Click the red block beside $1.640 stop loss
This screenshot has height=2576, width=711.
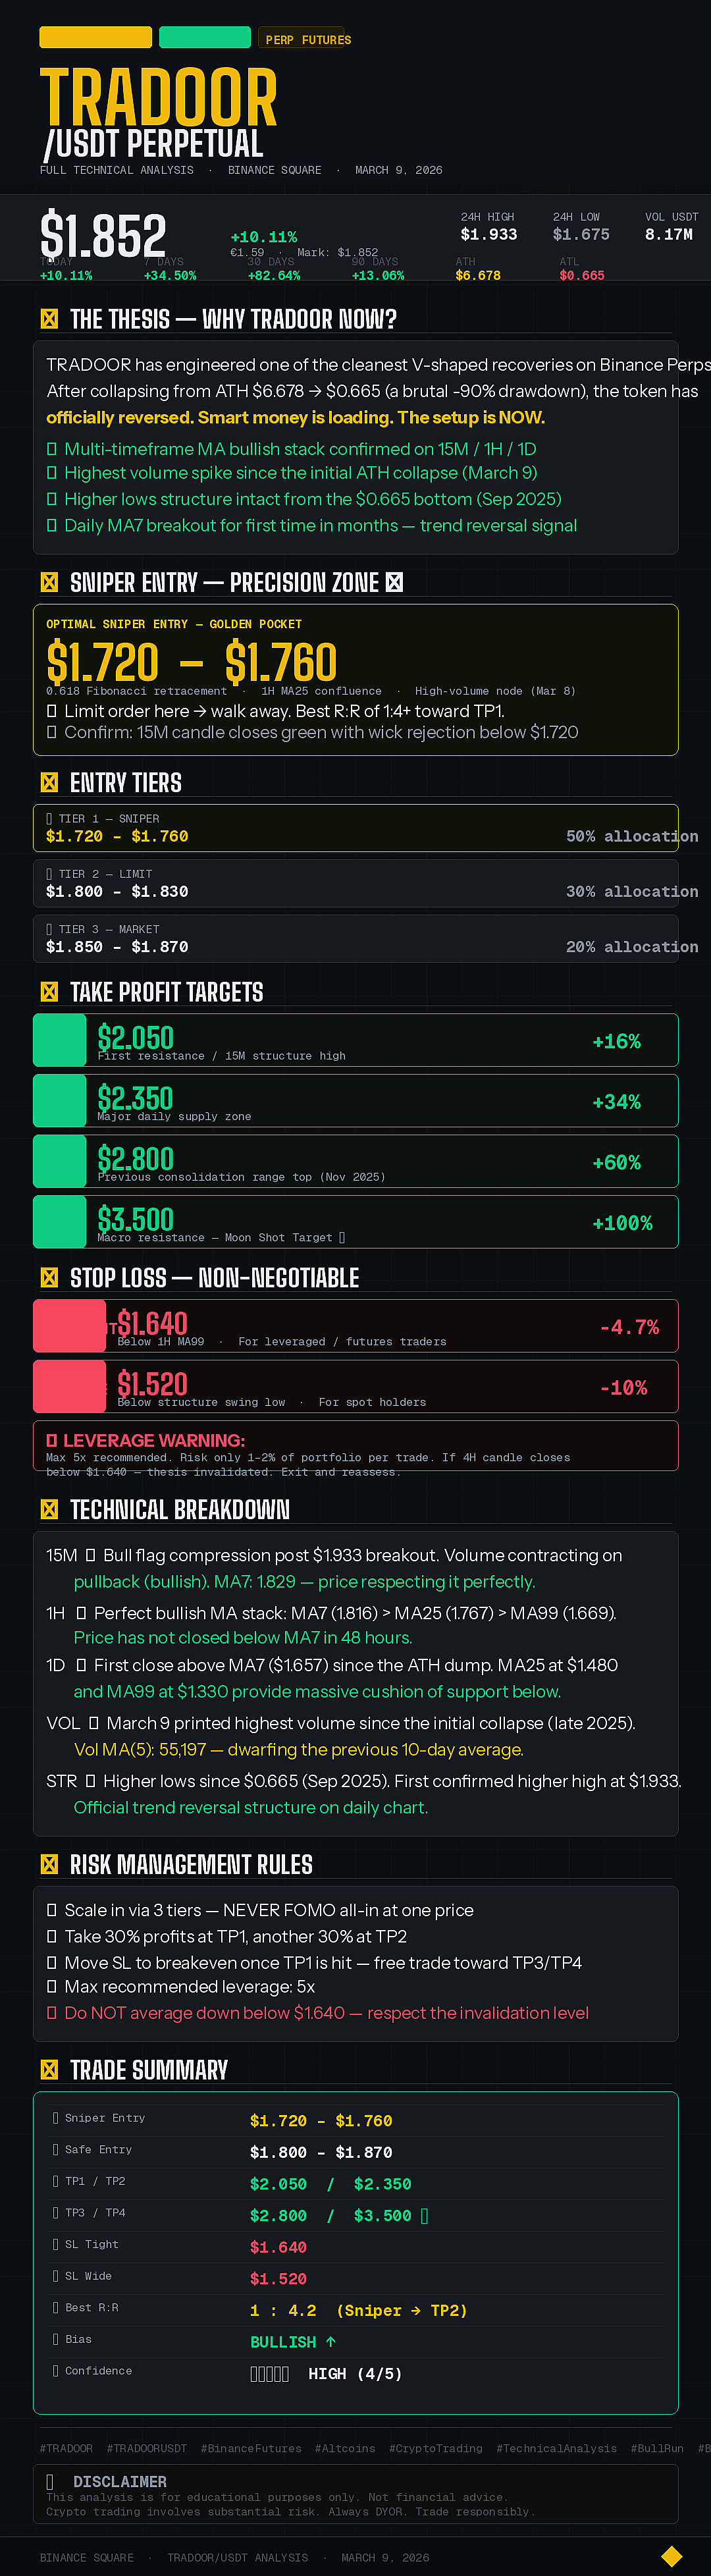coord(69,1326)
